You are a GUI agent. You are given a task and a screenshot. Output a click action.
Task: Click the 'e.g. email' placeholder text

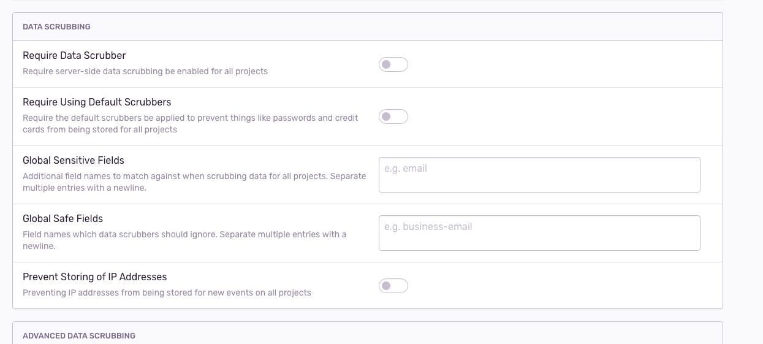(406, 169)
